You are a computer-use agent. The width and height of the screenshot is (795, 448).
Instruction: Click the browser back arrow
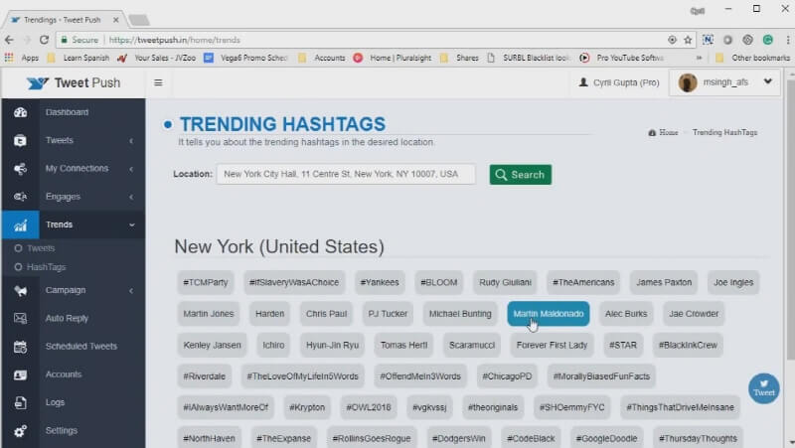coord(9,40)
